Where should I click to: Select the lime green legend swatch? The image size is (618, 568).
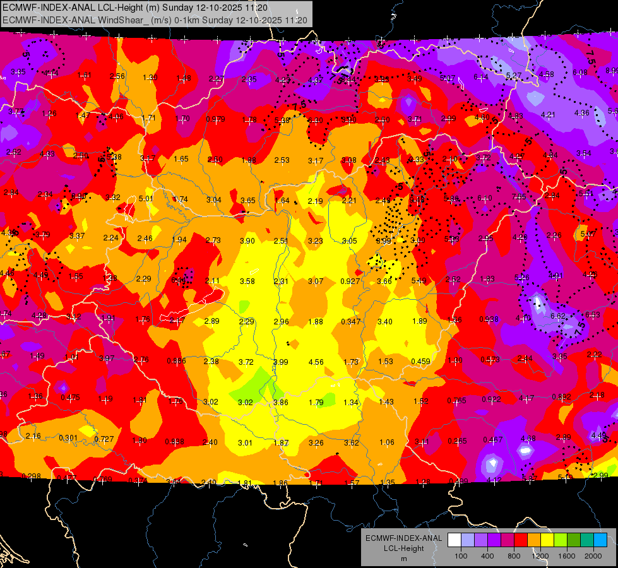tap(561, 540)
